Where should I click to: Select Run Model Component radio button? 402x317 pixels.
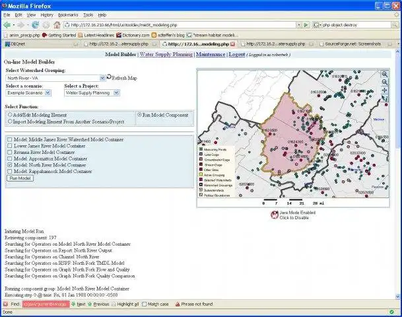tap(140, 115)
